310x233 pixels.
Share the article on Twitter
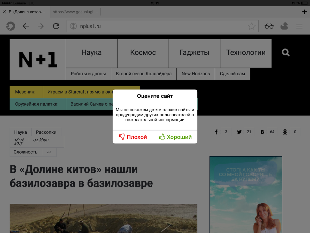pyautogui.click(x=239, y=132)
